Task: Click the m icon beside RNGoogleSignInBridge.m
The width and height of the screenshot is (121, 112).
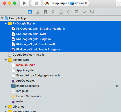Action: pyautogui.click(x=13, y=39)
